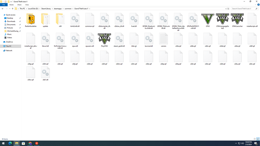Select the x64m.rpf file
The image size is (260, 146).
click(x=119, y=58)
